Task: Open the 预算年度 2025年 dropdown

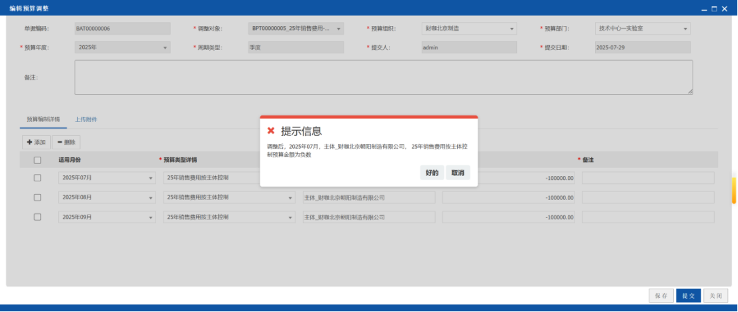Action: [122, 47]
